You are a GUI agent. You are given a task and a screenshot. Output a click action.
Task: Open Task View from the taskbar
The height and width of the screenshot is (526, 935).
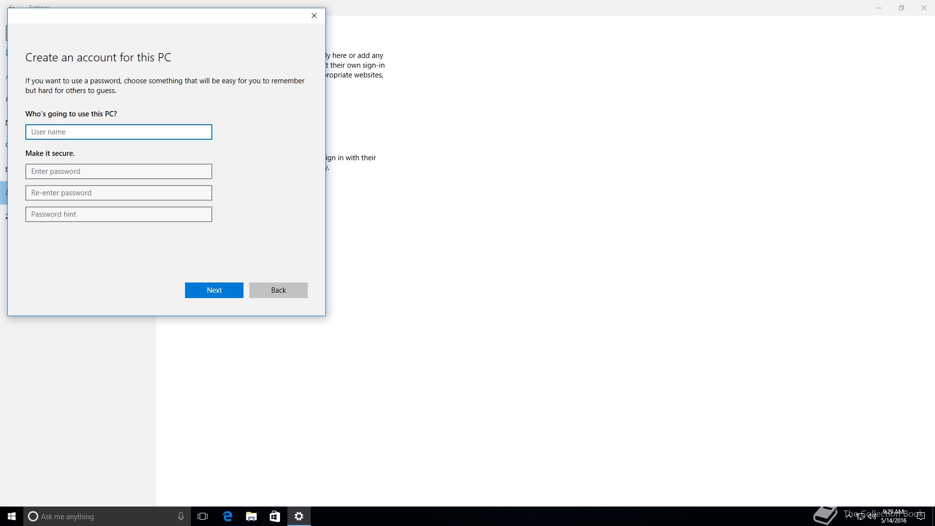pyautogui.click(x=203, y=516)
